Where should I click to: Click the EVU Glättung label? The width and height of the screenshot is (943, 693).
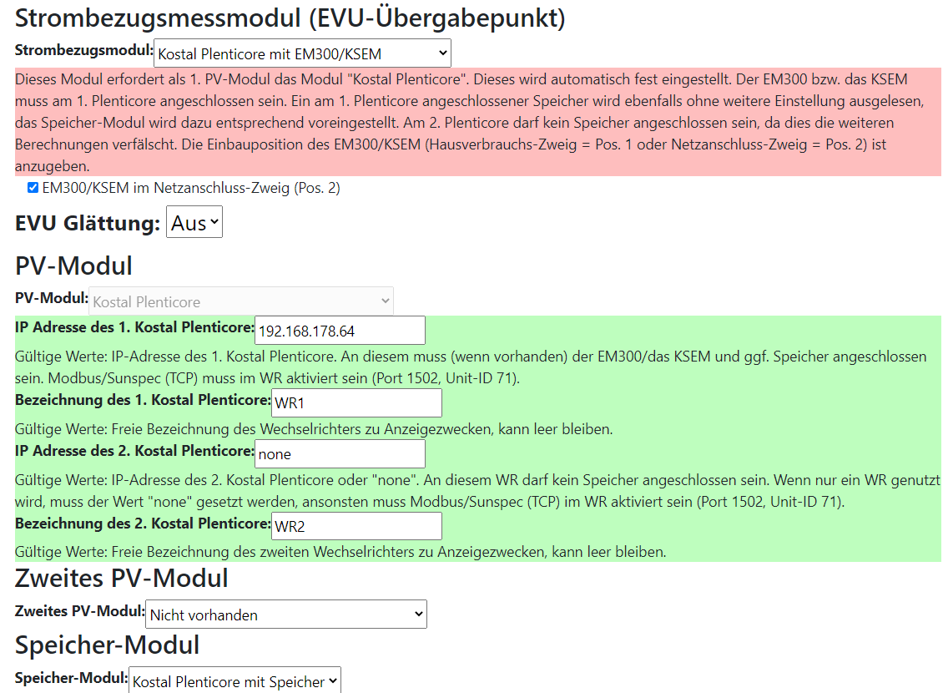(x=88, y=223)
